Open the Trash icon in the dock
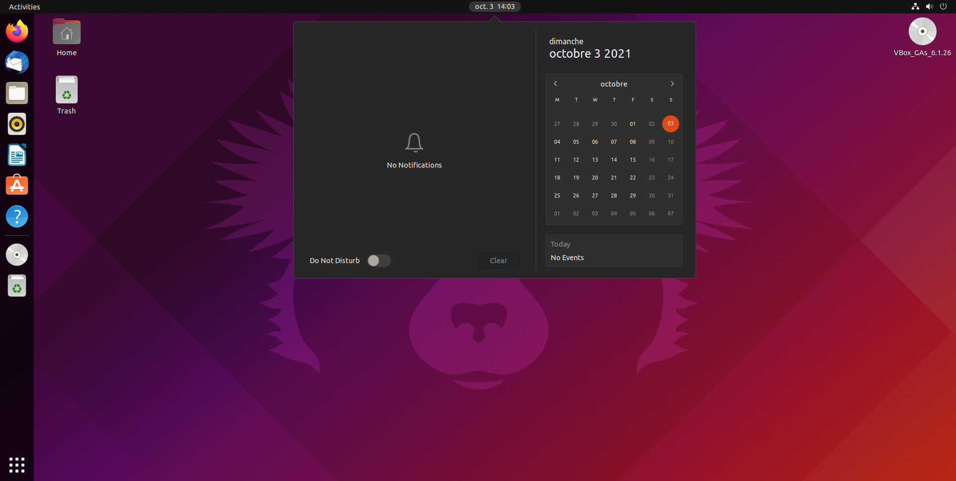 [x=17, y=286]
